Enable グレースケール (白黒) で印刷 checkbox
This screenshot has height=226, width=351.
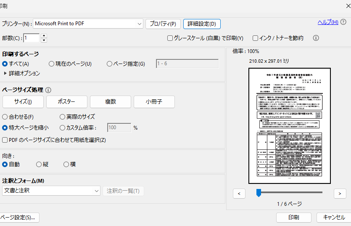[170, 38]
